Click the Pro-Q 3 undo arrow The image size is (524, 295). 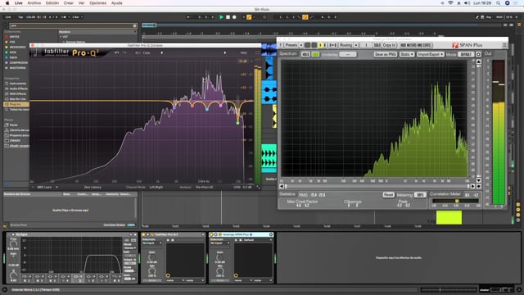(x=116, y=52)
